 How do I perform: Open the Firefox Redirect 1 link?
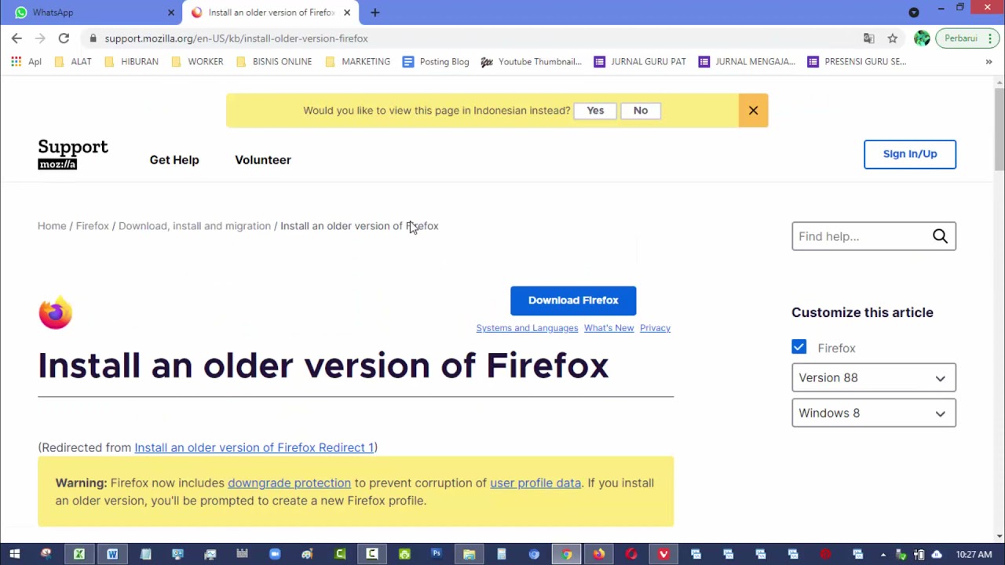pos(254,447)
